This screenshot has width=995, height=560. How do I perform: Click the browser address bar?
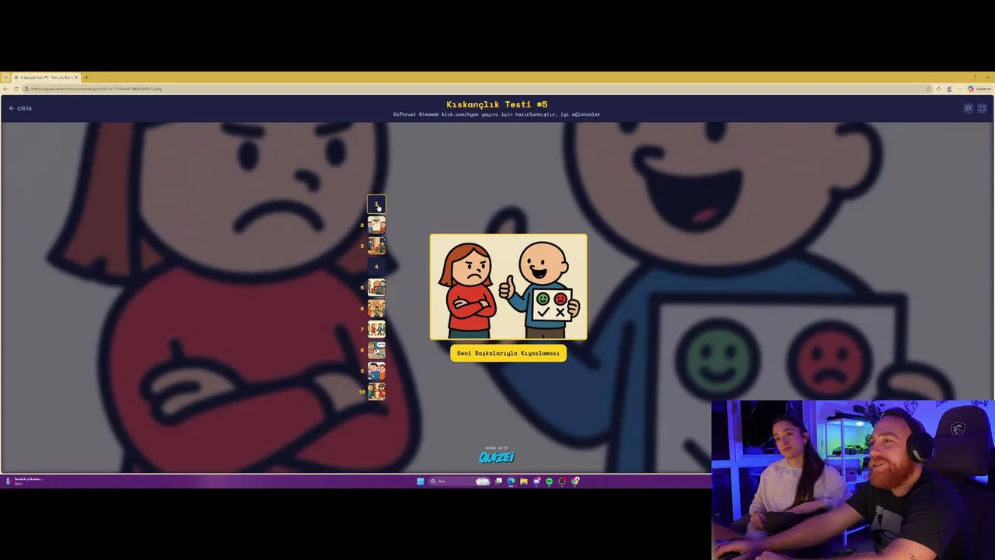[478, 89]
